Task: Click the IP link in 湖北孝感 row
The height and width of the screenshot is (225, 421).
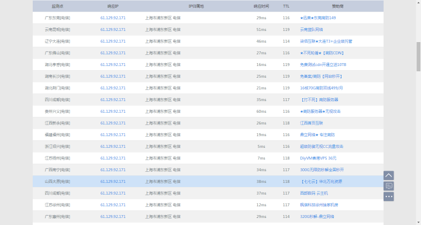Action: 113,65
